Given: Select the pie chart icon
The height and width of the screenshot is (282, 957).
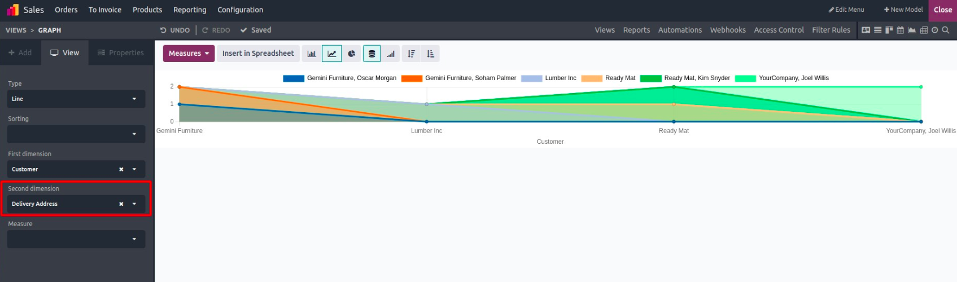Looking at the screenshot, I should point(351,54).
